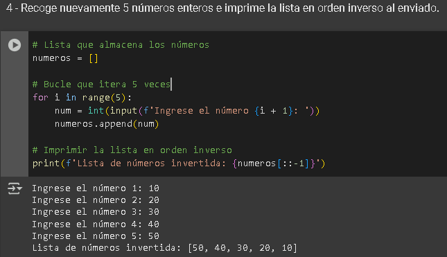Click the 'for i in range(5):' line
This screenshot has width=447, height=257.
tap(82, 98)
